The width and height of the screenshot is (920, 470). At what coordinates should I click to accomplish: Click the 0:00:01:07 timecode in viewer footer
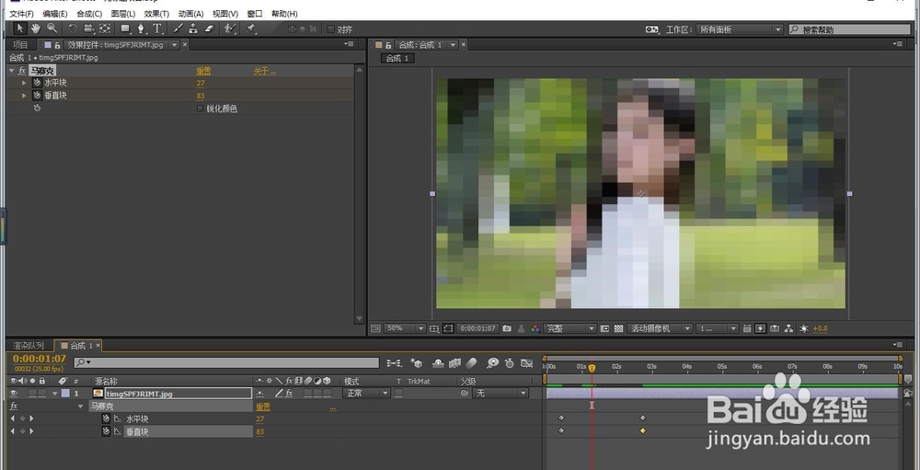(477, 328)
